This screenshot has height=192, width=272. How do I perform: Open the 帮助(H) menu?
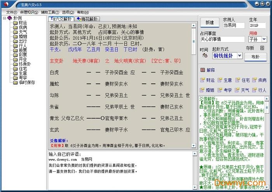[x=83, y=12]
